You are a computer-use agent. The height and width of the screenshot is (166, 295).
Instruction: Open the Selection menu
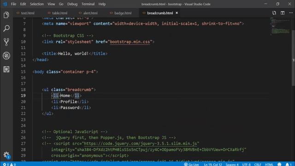[37, 4]
